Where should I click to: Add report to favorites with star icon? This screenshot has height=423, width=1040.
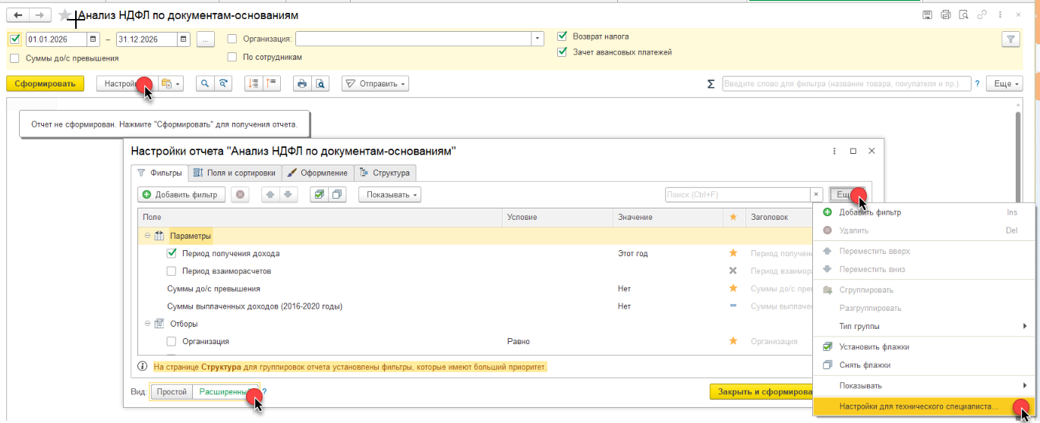pos(65,15)
